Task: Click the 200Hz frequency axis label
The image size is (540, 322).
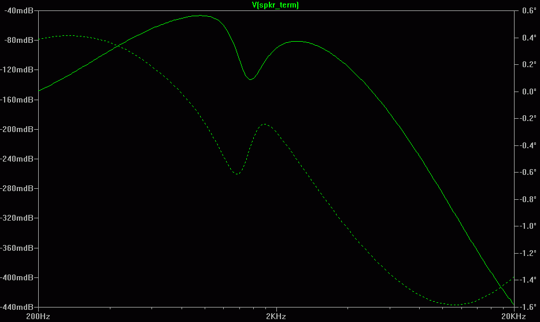Action: coord(38,316)
